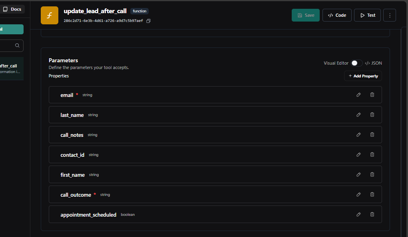Image resolution: width=408 pixels, height=237 pixels.
Task: Open the Docs link
Action: pos(12,9)
